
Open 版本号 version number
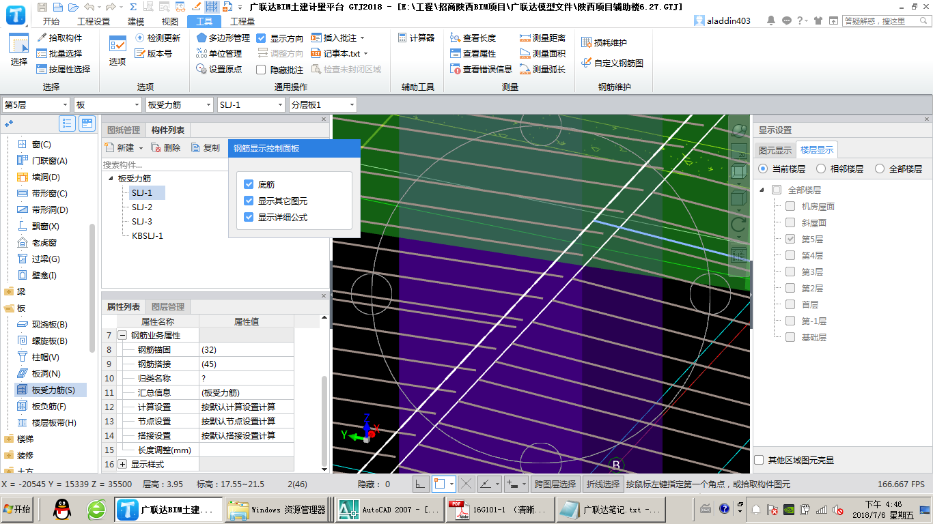pyautogui.click(x=154, y=53)
